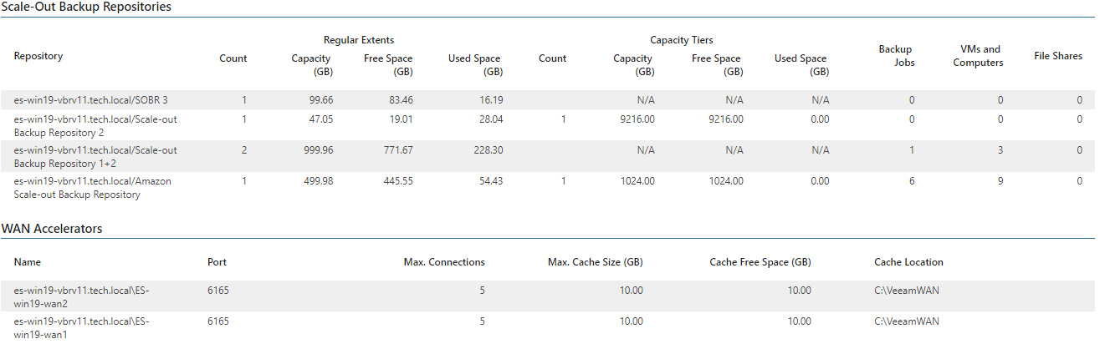Select the SOBR 3 repository row

click(x=548, y=100)
